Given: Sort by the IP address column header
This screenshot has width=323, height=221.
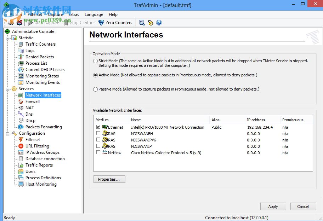Looking at the screenshot, I should click(262, 120).
